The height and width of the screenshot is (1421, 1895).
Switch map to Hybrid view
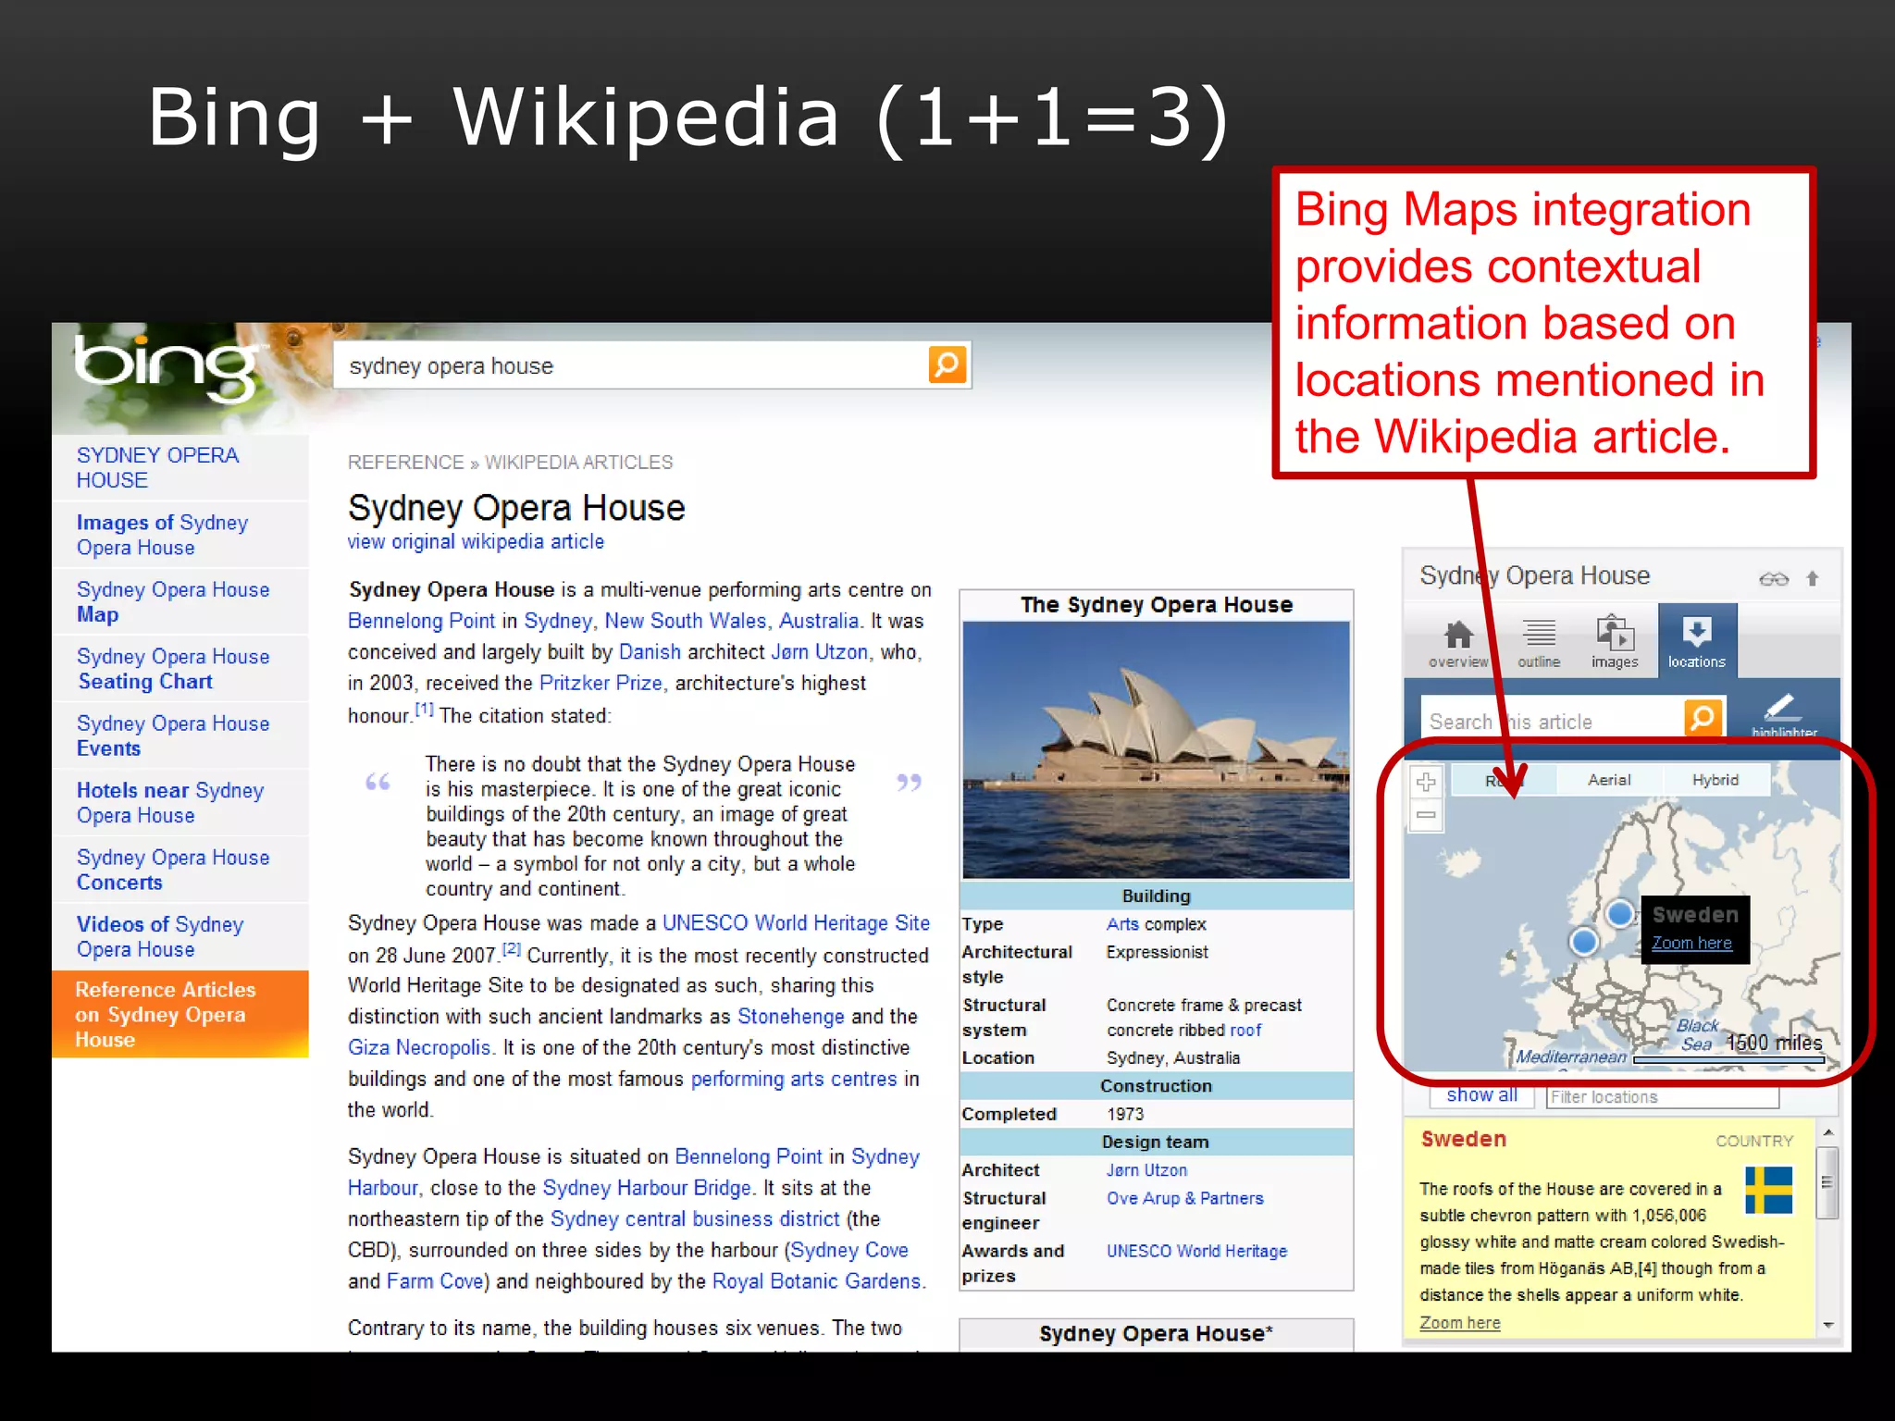[x=1715, y=780]
